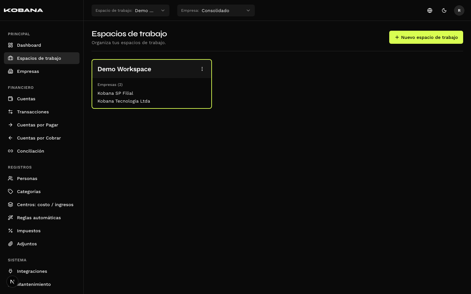Viewport: 471px width, 294px height.
Task: Click the Cuentas por Cobrar arrow icon
Action: point(10,138)
